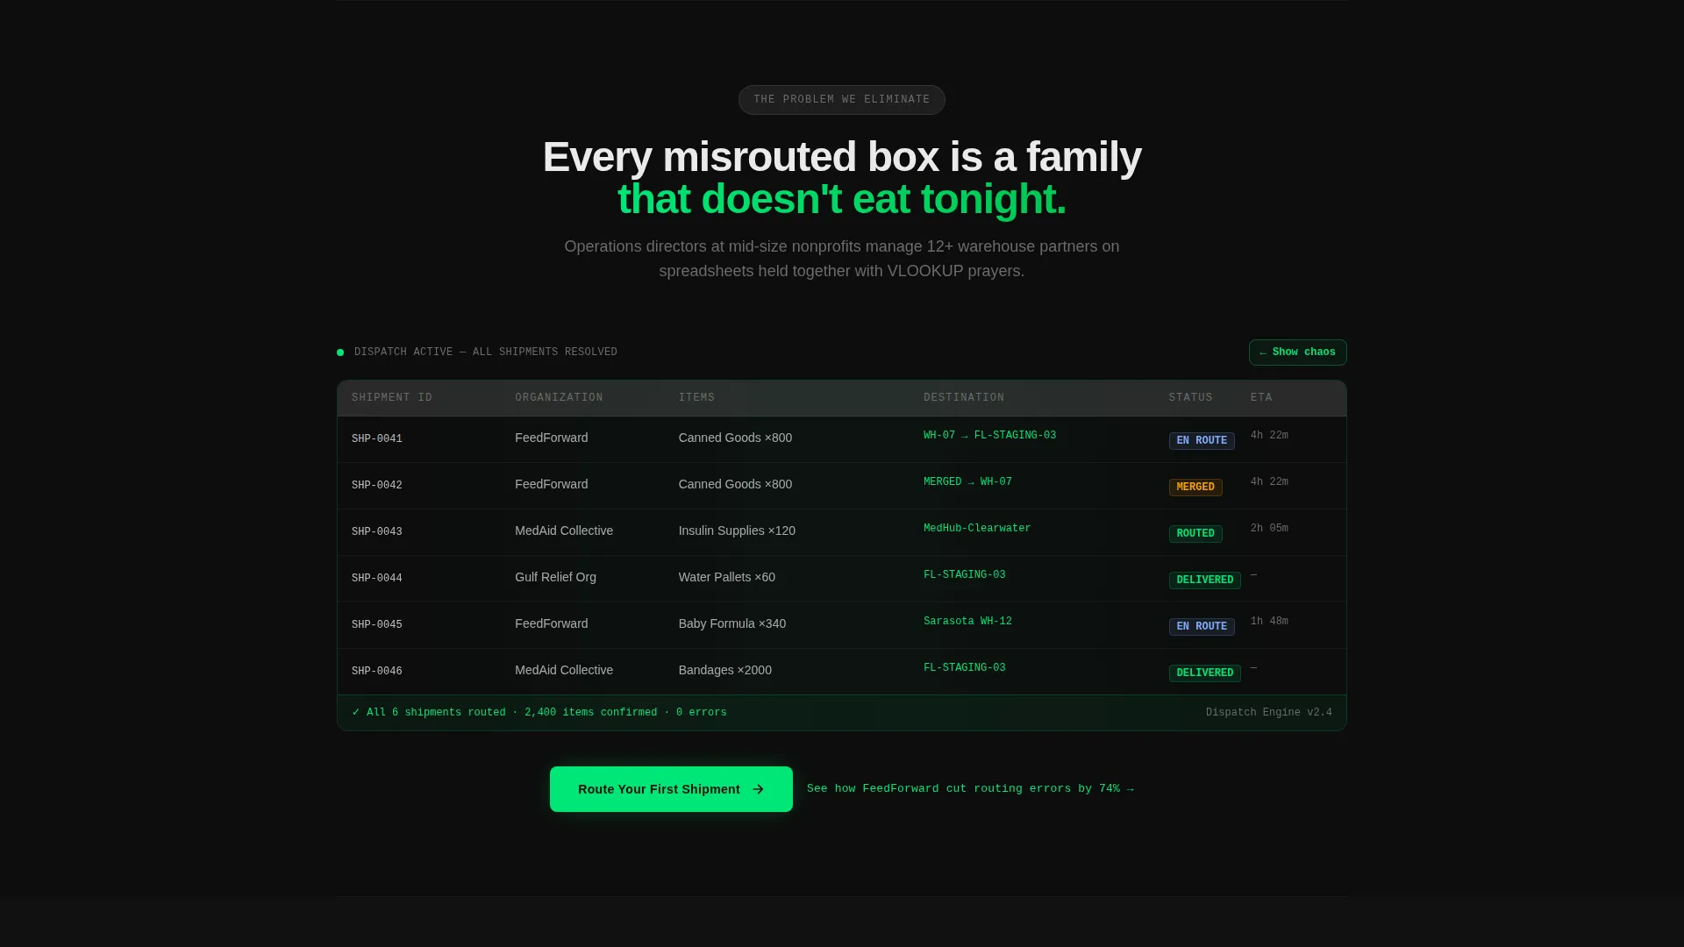Click Canned Goods ×800 in SHP-0042 row
Viewport: 1684px width, 947px height.
[735, 485]
